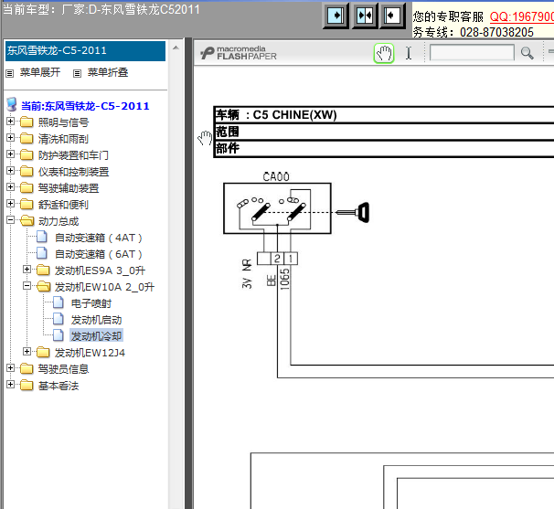
Task: Click the tree panel scroll-up arrow
Action: coord(176,48)
